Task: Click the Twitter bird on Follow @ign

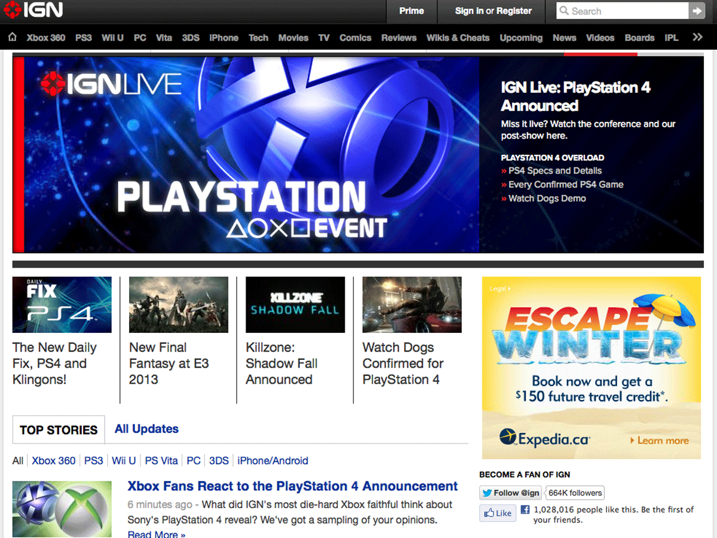Action: point(488,493)
